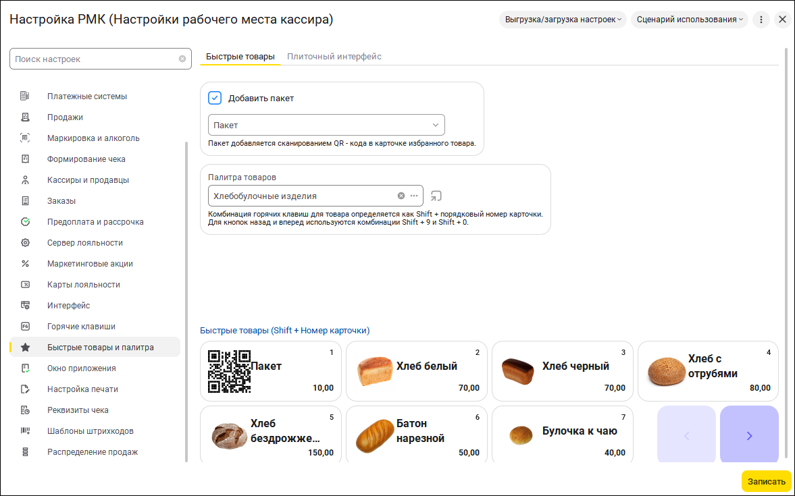
Task: Click the Платежные системы sidebar icon
Action: click(x=25, y=97)
